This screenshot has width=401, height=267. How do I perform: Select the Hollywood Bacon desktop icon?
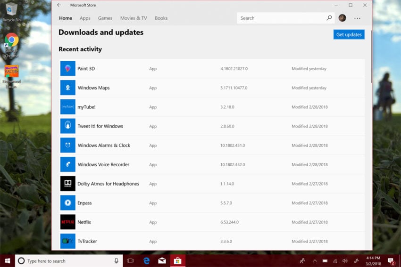click(11, 77)
